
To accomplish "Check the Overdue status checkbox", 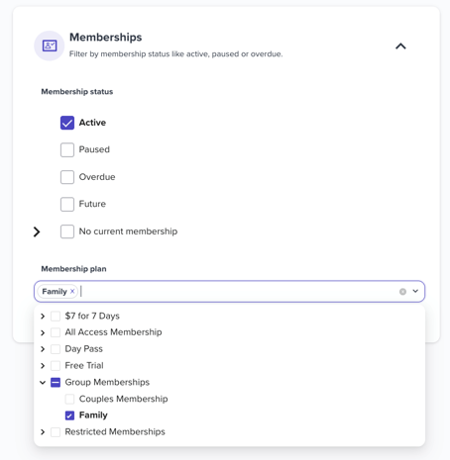I will (67, 177).
